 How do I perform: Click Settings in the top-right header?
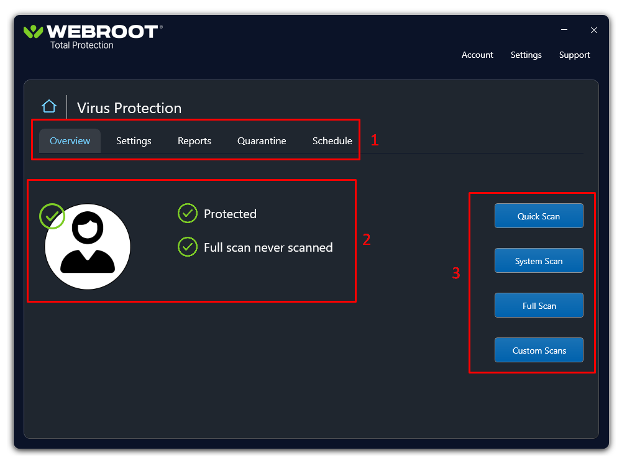coord(526,55)
